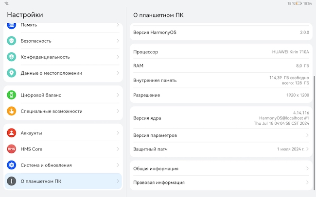Tap HUAWEI Kirin 710A value

pyautogui.click(x=290, y=52)
